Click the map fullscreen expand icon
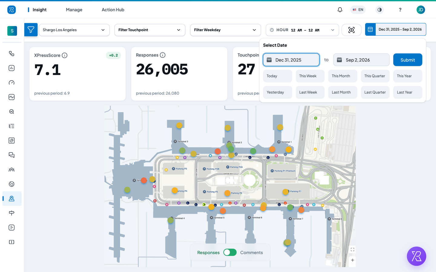The image size is (436, 272). (x=352, y=250)
